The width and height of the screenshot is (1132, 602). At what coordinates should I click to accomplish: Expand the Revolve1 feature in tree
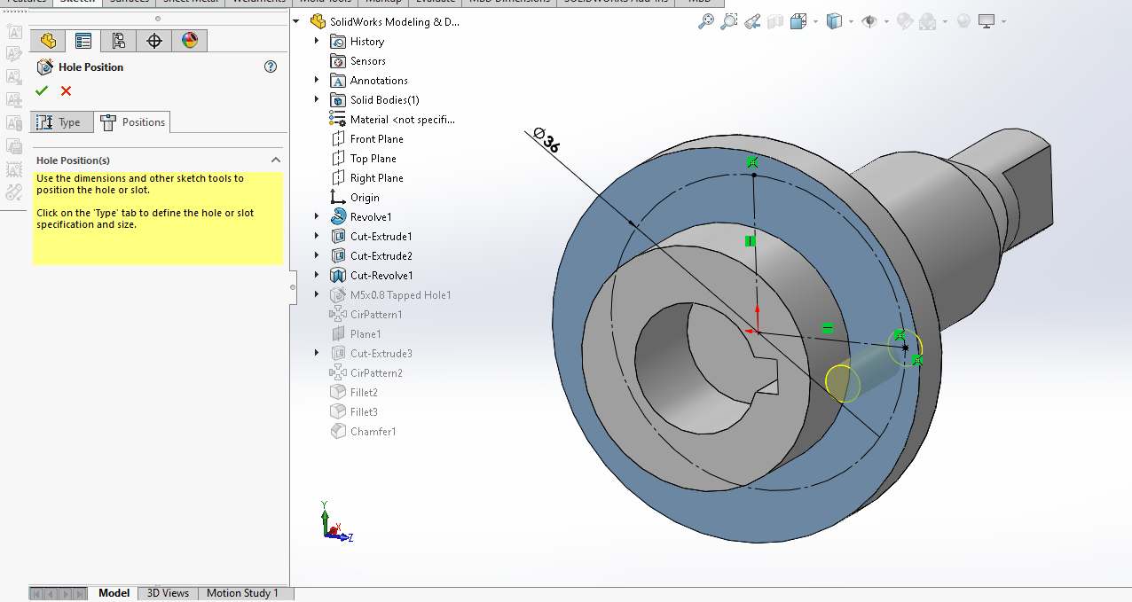point(317,216)
